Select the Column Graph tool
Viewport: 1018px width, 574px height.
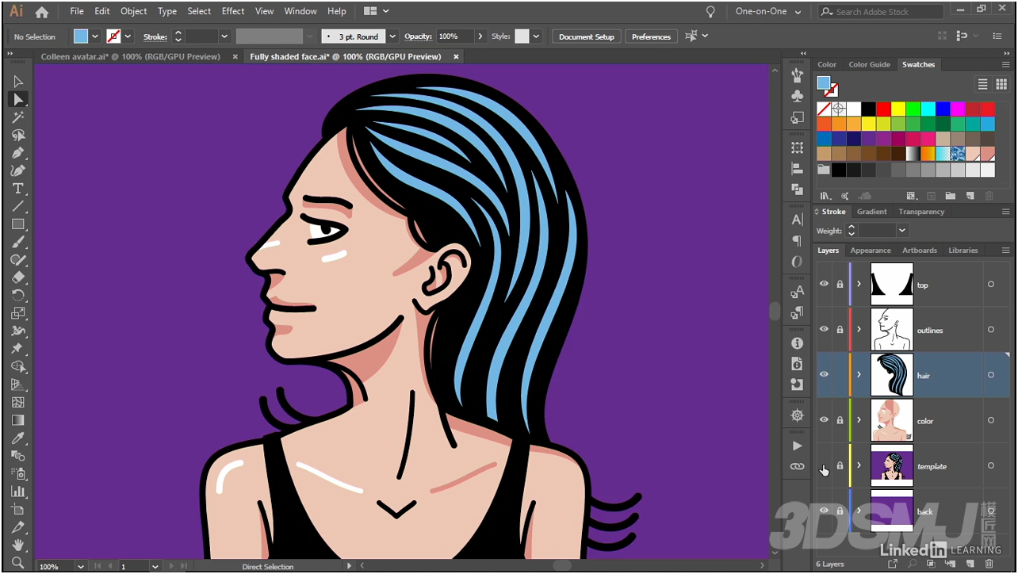pos(17,492)
